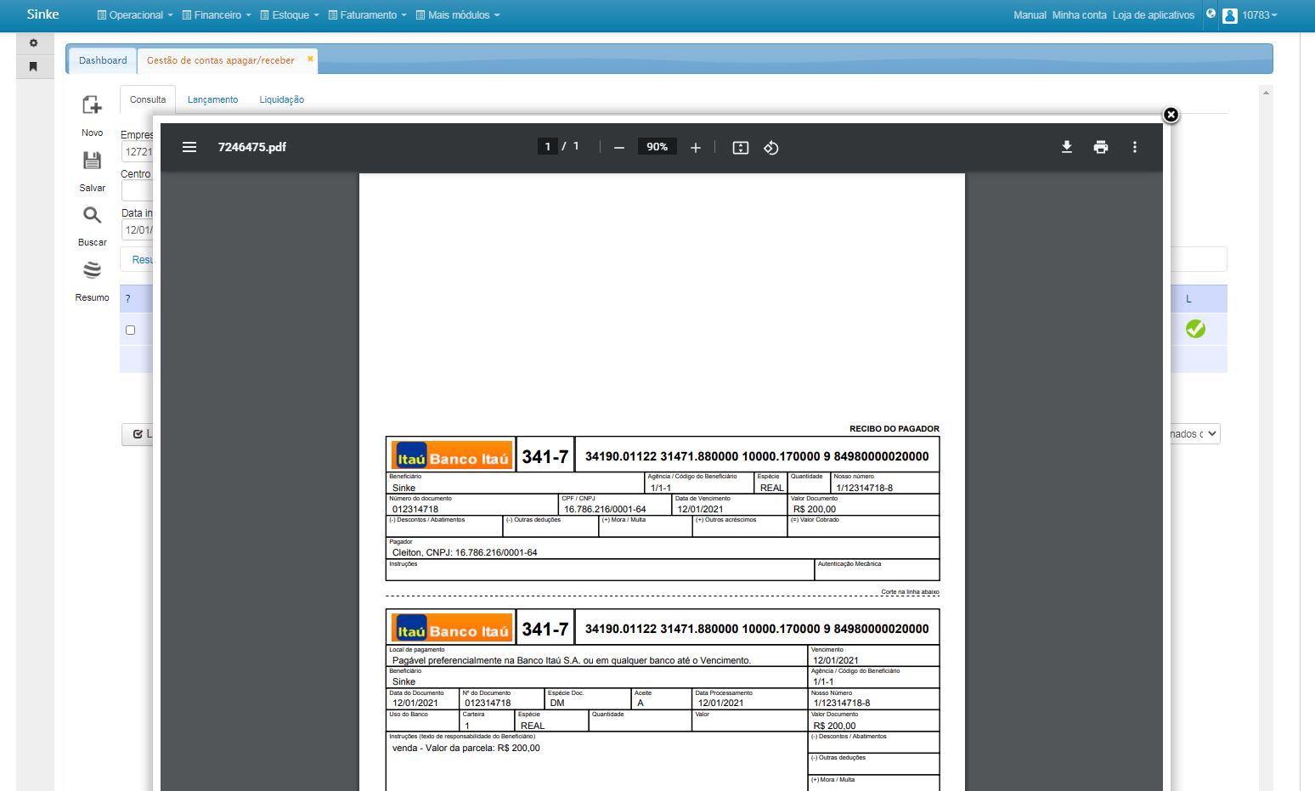
Task: Expand the partially hidden dropdown at right
Action: (x=1195, y=434)
